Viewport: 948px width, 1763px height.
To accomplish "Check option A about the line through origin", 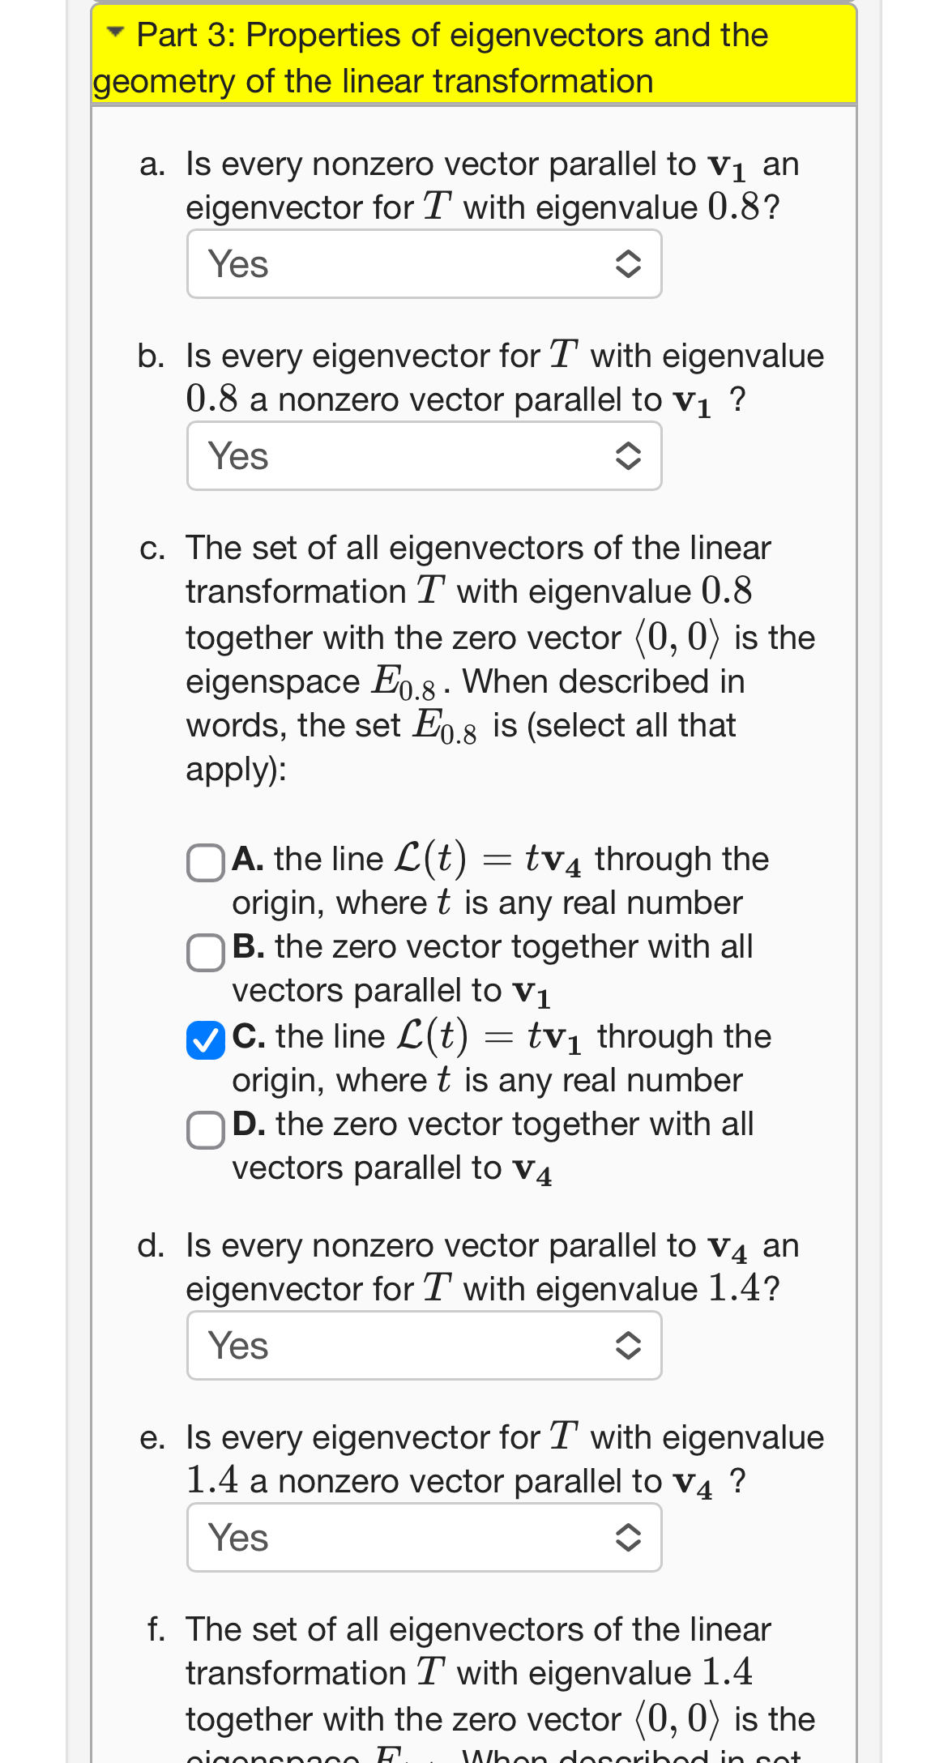I will point(206,864).
